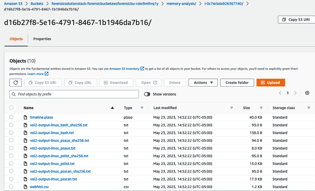Switch to the Properties tab
Screen dimensions: 315x191
pos(42,39)
